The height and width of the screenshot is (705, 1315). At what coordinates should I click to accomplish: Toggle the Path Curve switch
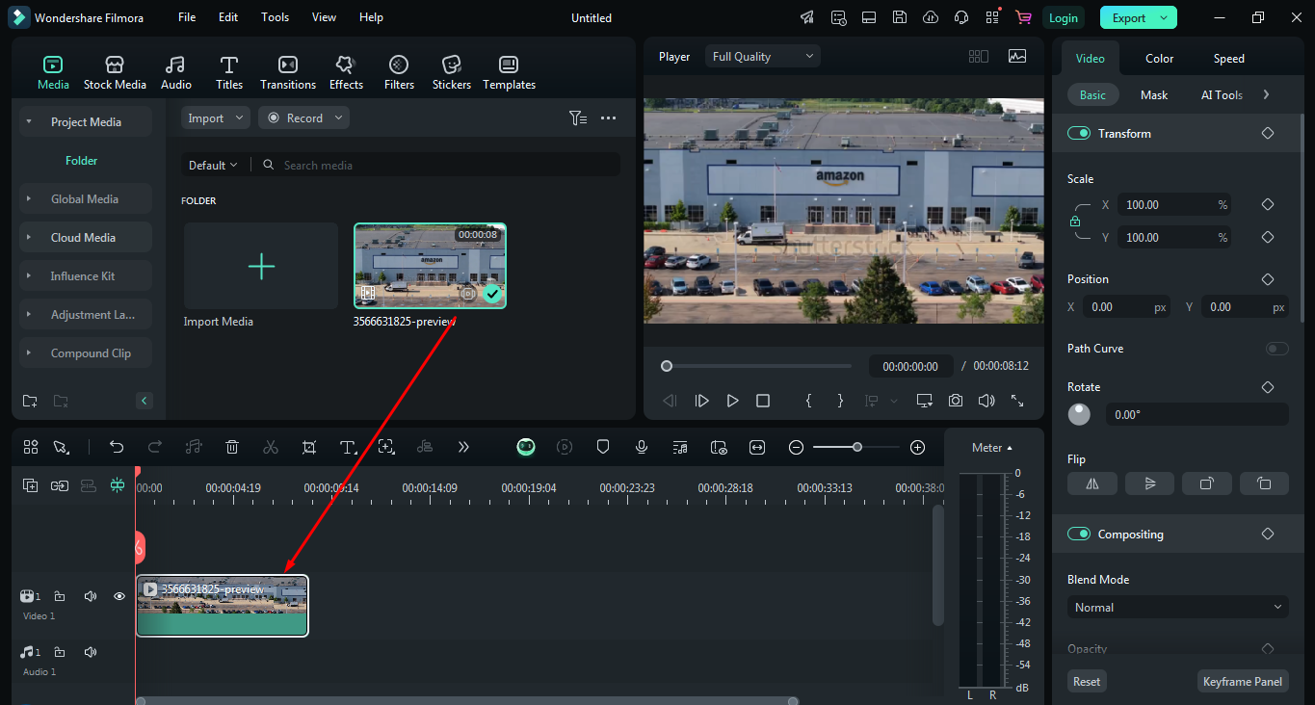pyautogui.click(x=1277, y=349)
